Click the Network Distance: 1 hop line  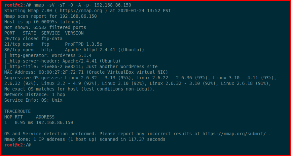pos(35,95)
